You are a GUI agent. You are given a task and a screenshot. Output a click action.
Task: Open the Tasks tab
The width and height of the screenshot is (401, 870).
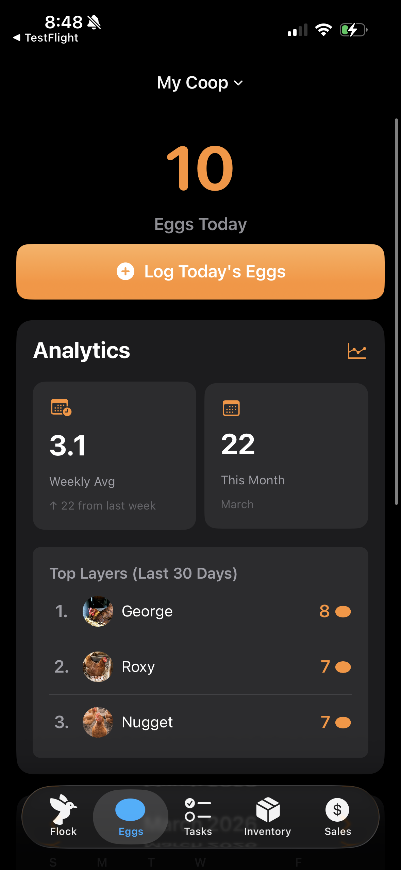[x=198, y=816]
